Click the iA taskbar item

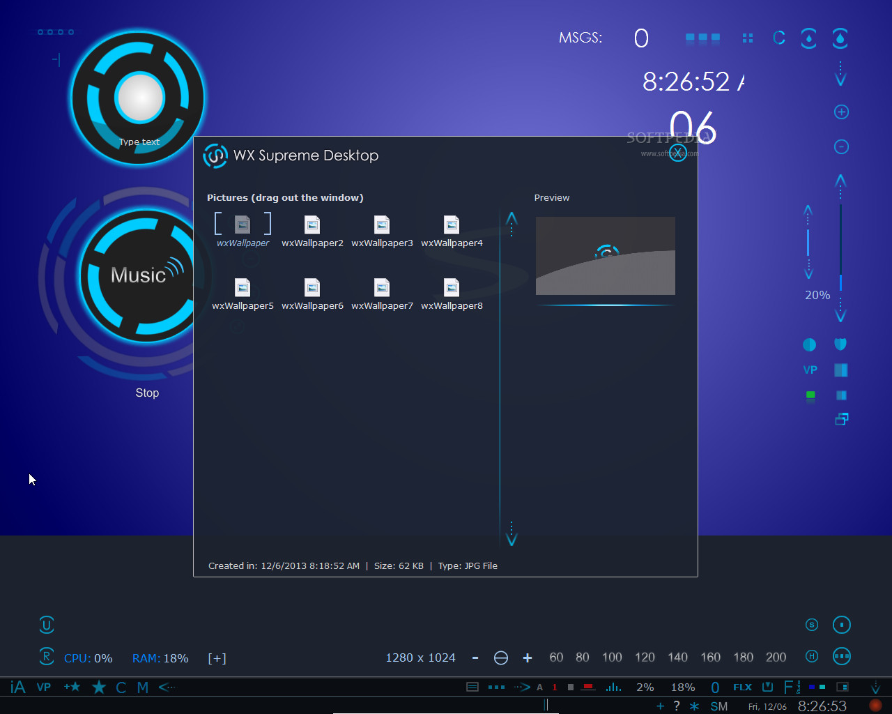(18, 688)
